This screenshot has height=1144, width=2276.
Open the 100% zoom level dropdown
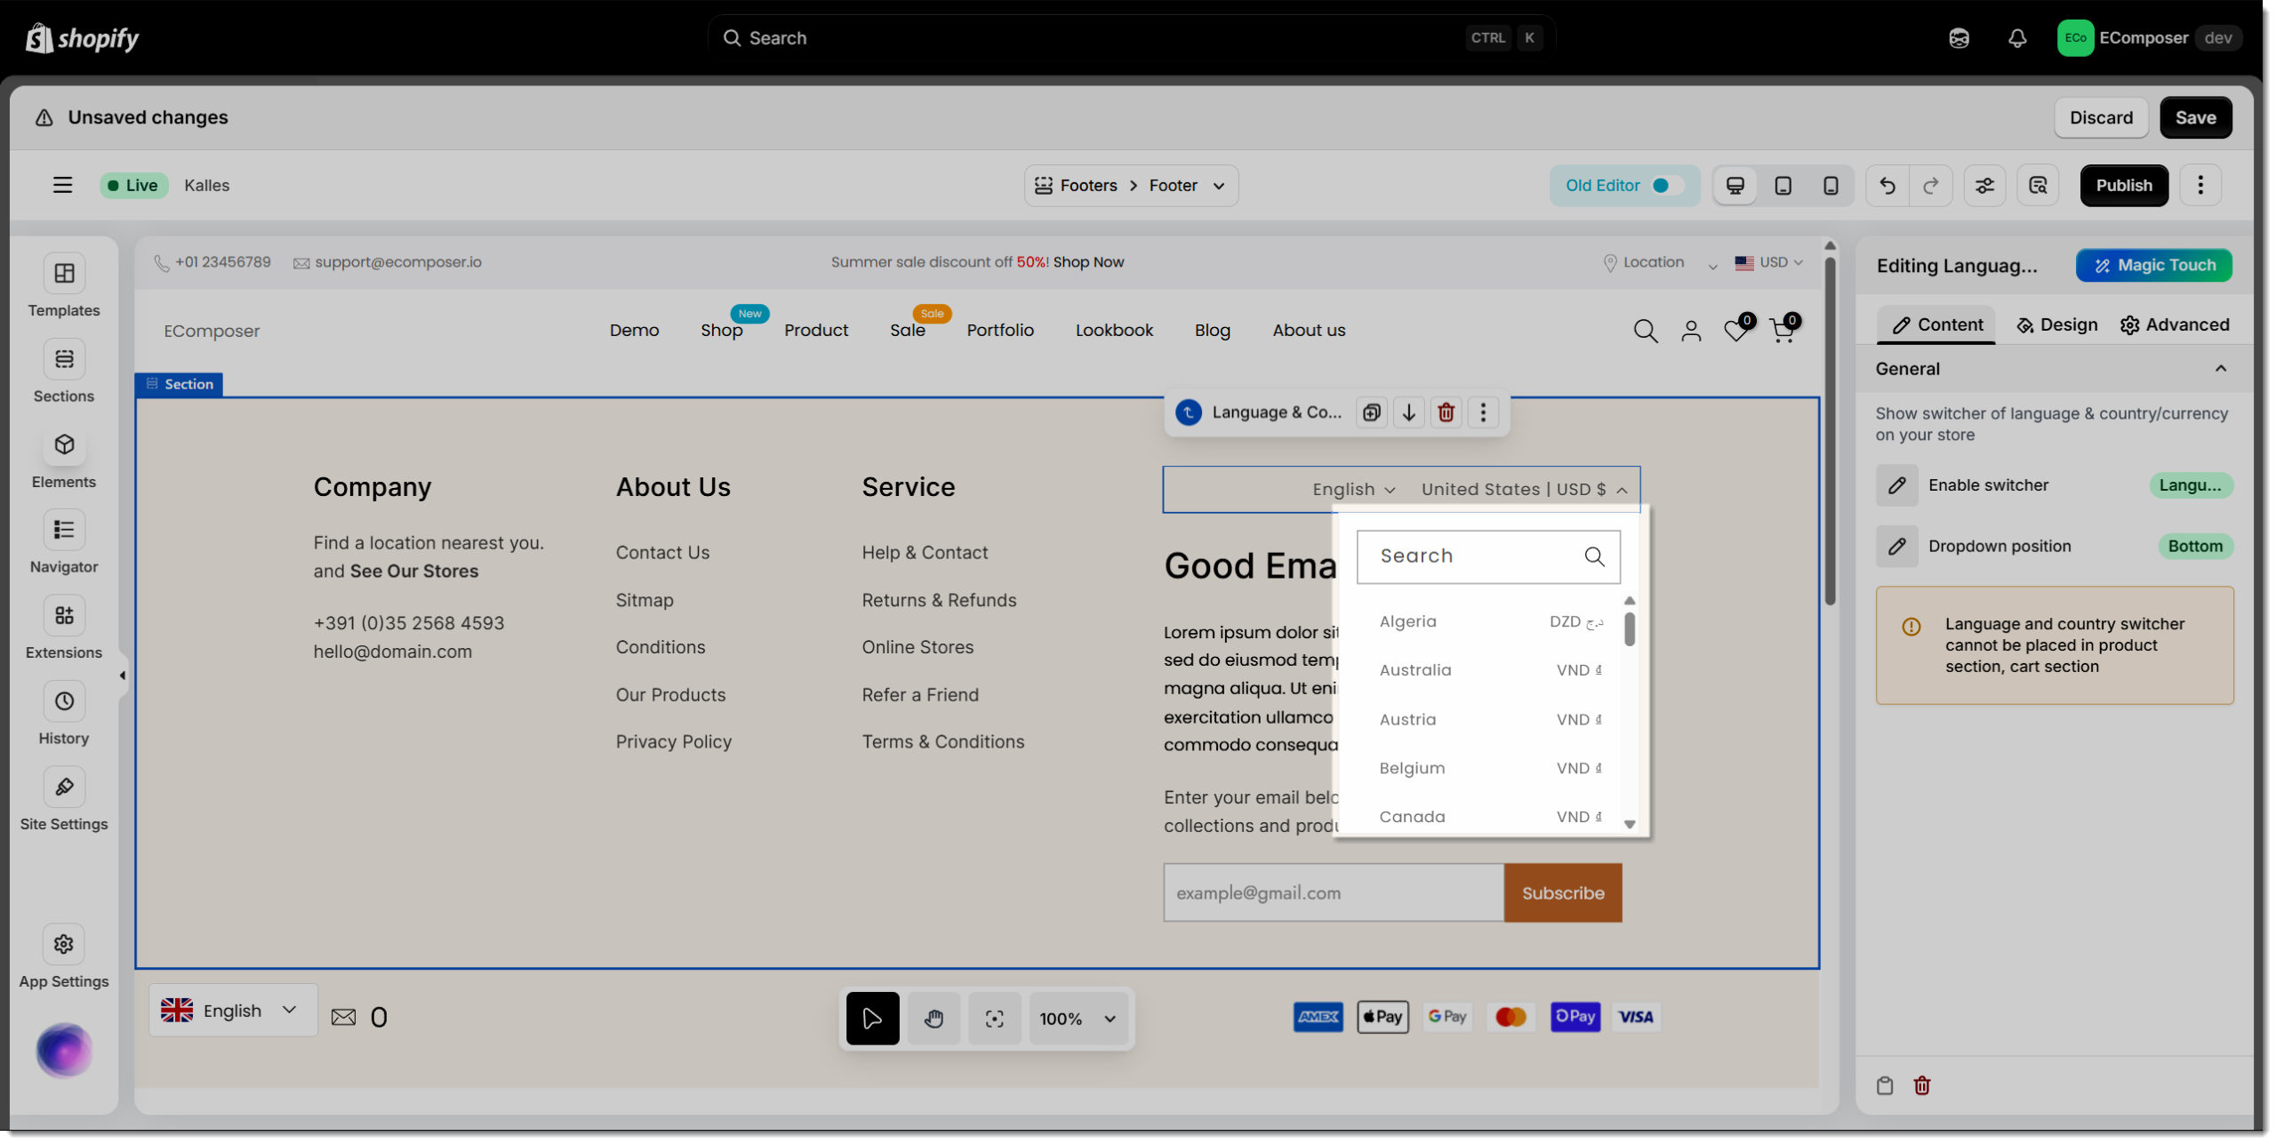tap(1078, 1019)
